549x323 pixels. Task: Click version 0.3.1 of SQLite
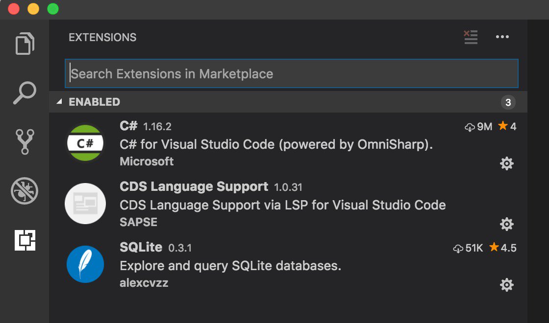click(180, 248)
